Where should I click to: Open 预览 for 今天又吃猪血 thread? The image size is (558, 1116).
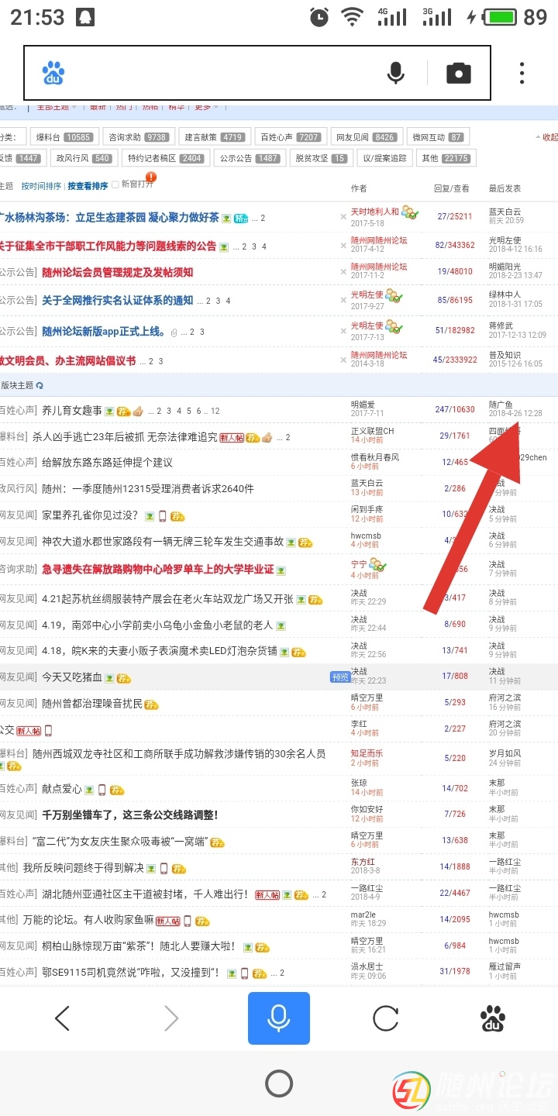pos(340,677)
